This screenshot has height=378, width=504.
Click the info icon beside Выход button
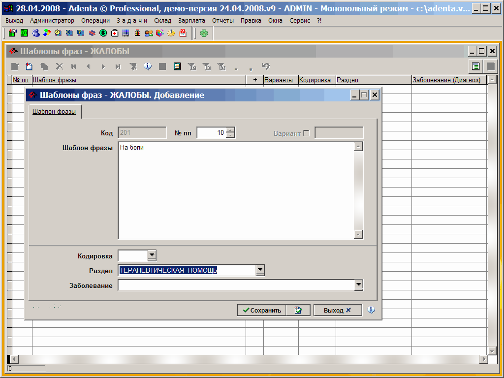[371, 310]
